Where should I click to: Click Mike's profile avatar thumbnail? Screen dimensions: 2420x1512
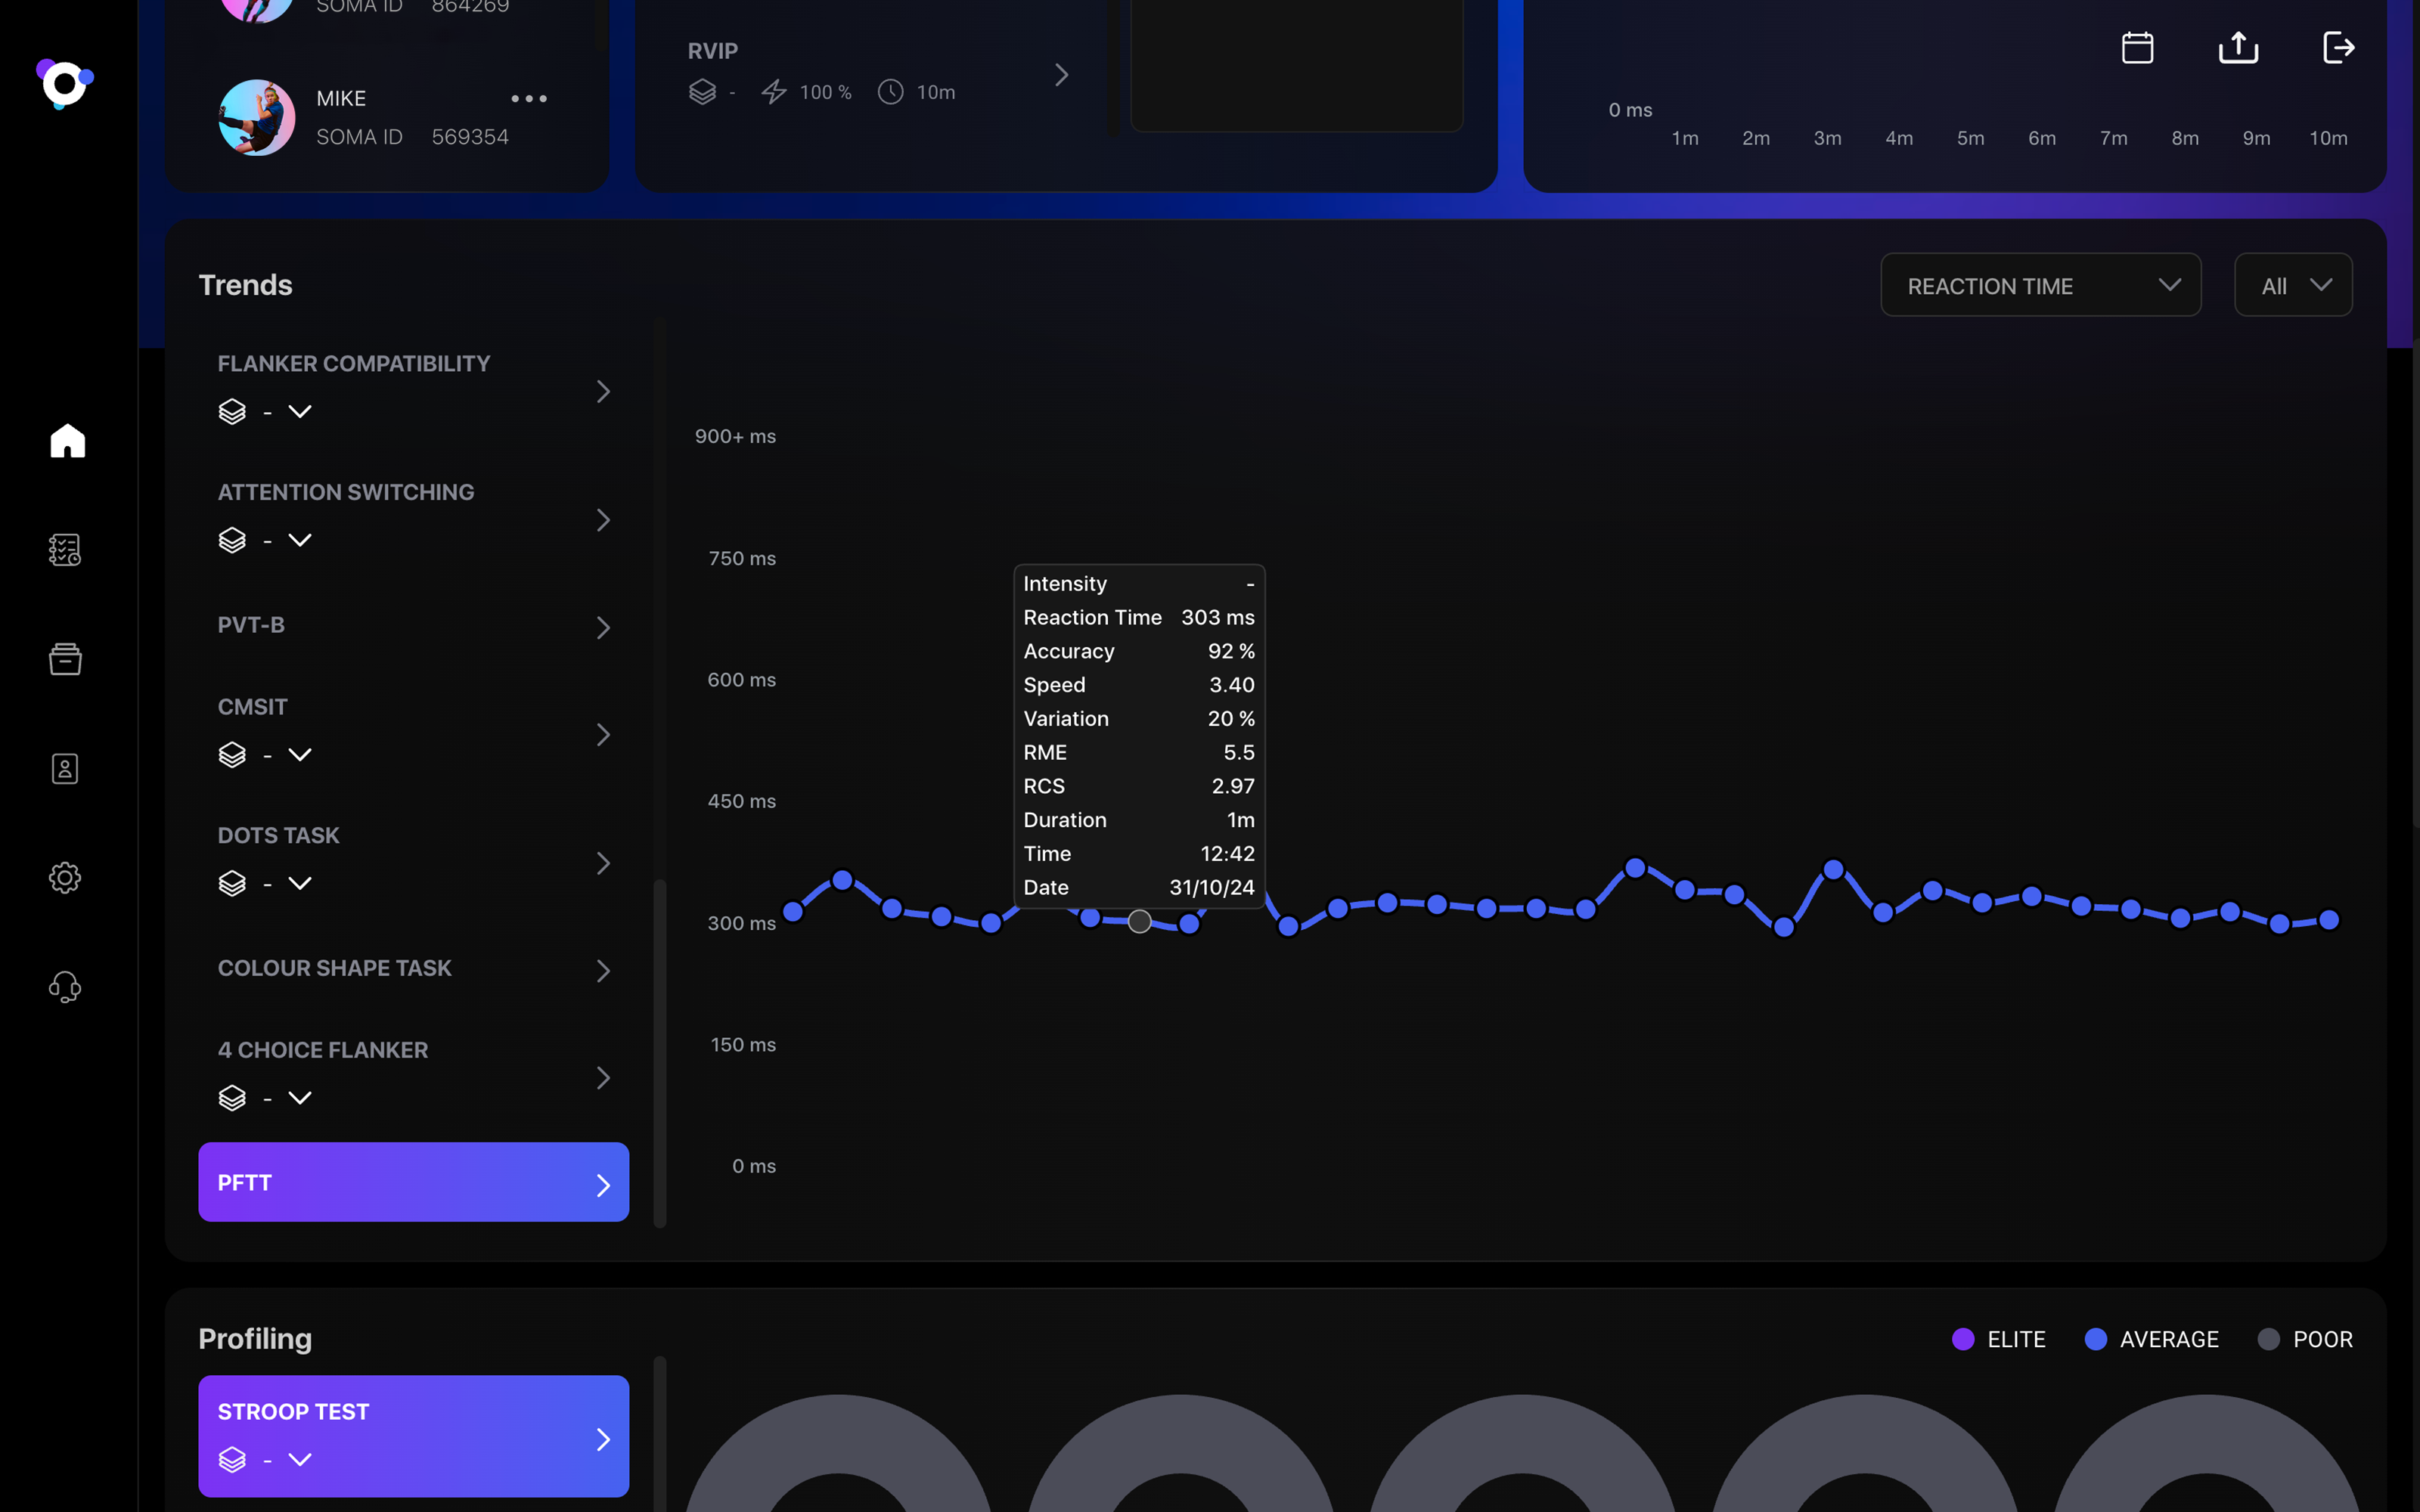pos(257,117)
